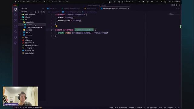Open app.ts in the file tree
This screenshot has width=194, height=109.
coord(28,32)
